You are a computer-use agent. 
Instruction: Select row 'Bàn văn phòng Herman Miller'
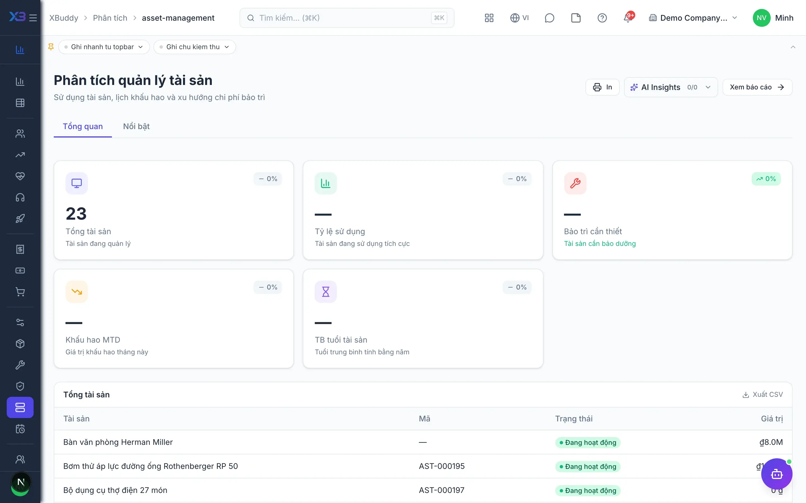[x=423, y=442]
